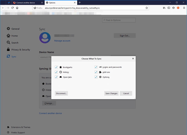Image resolution: width=187 pixels, height=135 pixels.
Task: Toggle the Options sync checkbox
Action: tap(96, 77)
